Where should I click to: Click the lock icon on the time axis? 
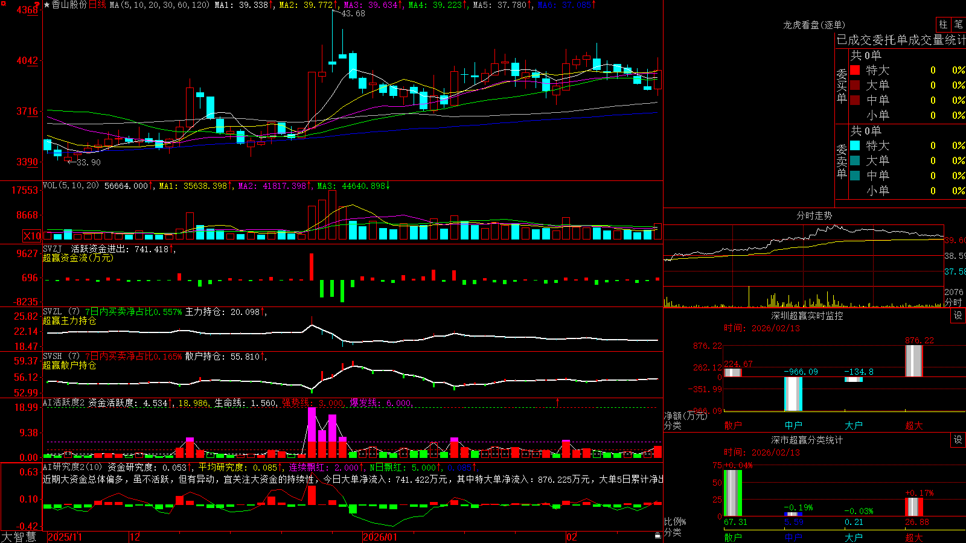click(x=657, y=535)
